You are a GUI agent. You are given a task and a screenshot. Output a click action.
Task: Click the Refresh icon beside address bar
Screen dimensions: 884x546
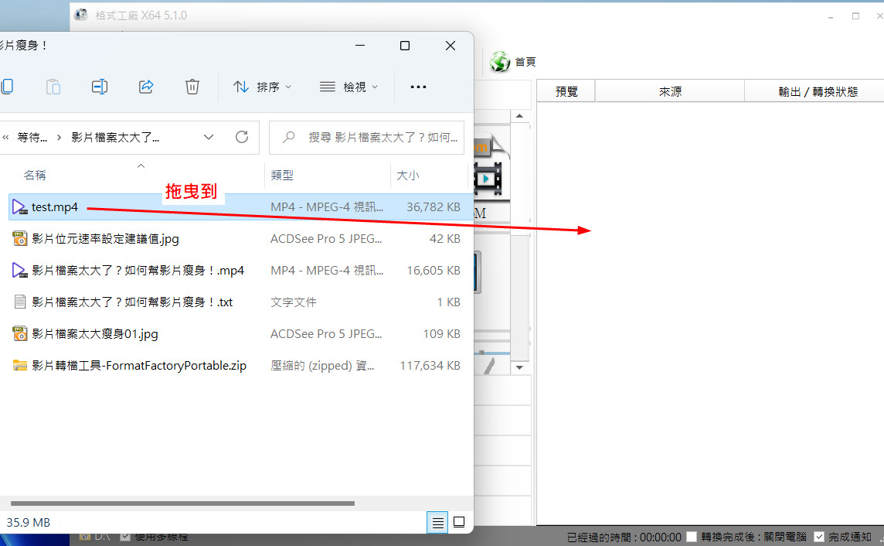pyautogui.click(x=242, y=137)
